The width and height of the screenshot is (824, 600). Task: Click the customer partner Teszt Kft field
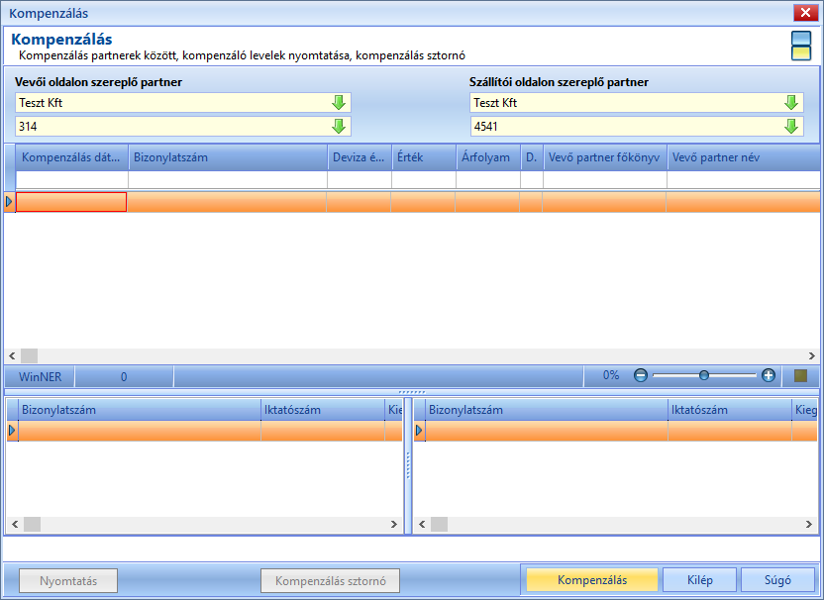point(183,102)
